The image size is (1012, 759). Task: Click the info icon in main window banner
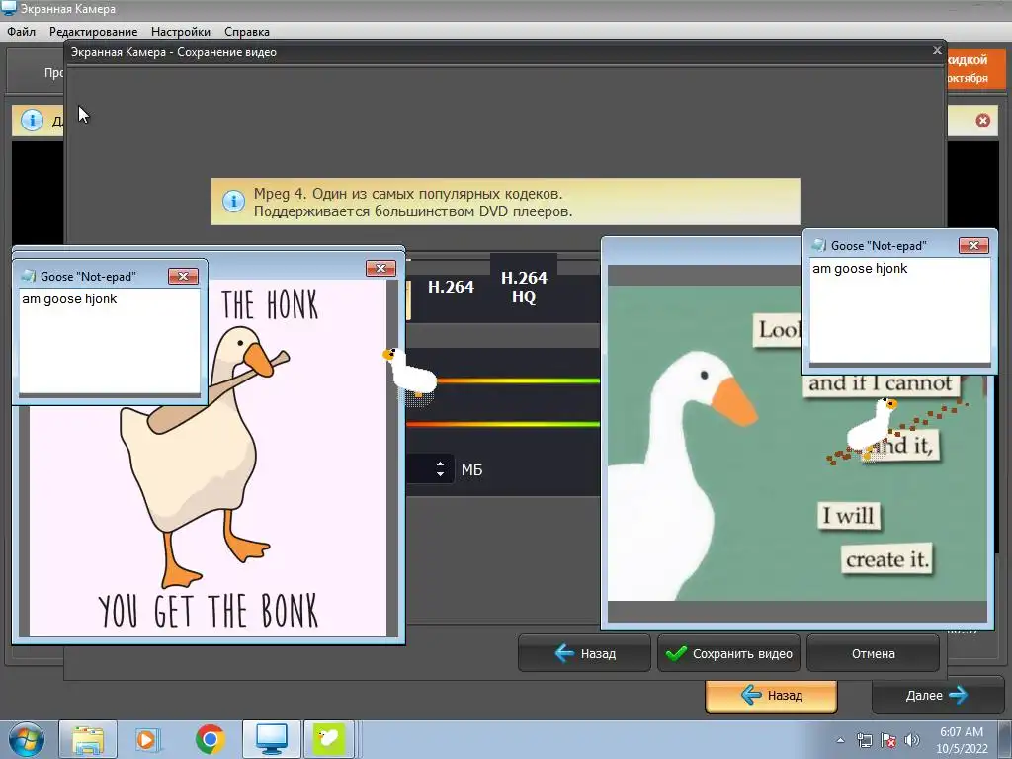(x=32, y=120)
